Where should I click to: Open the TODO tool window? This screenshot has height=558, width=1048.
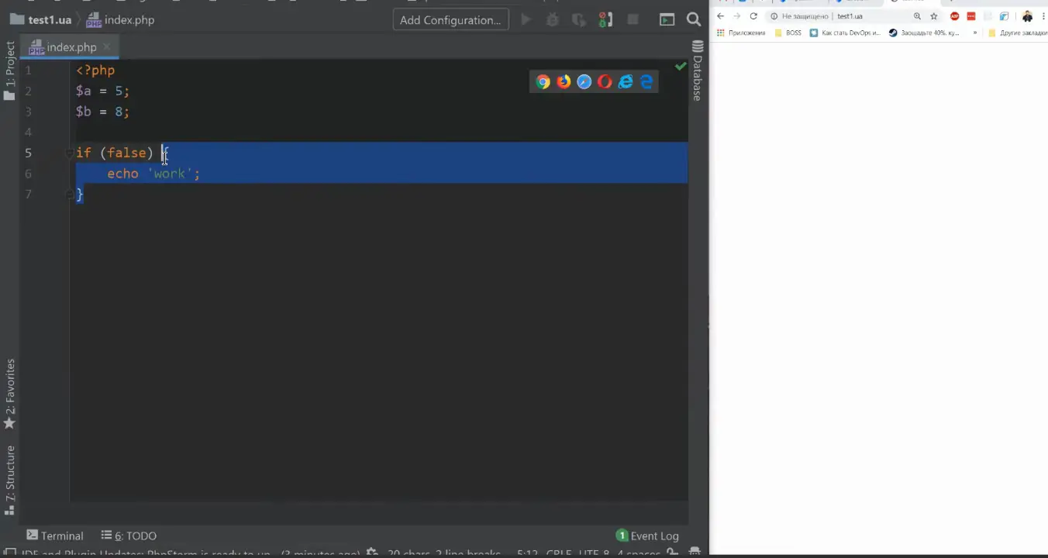tap(129, 536)
